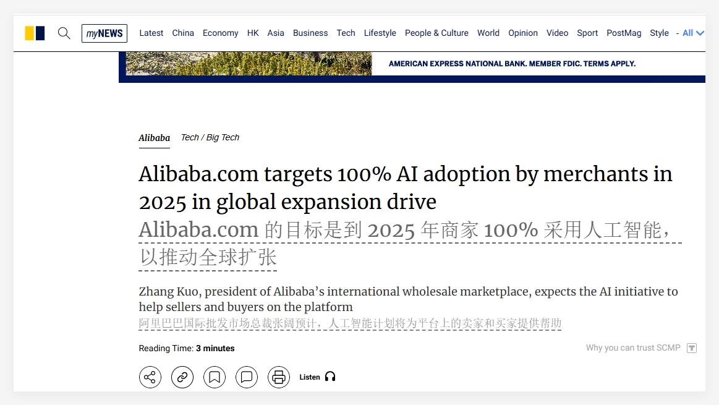The width and height of the screenshot is (719, 405).
Task: Open the Big Tech category link
Action: click(x=223, y=137)
